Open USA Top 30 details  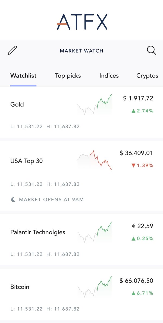point(81,176)
